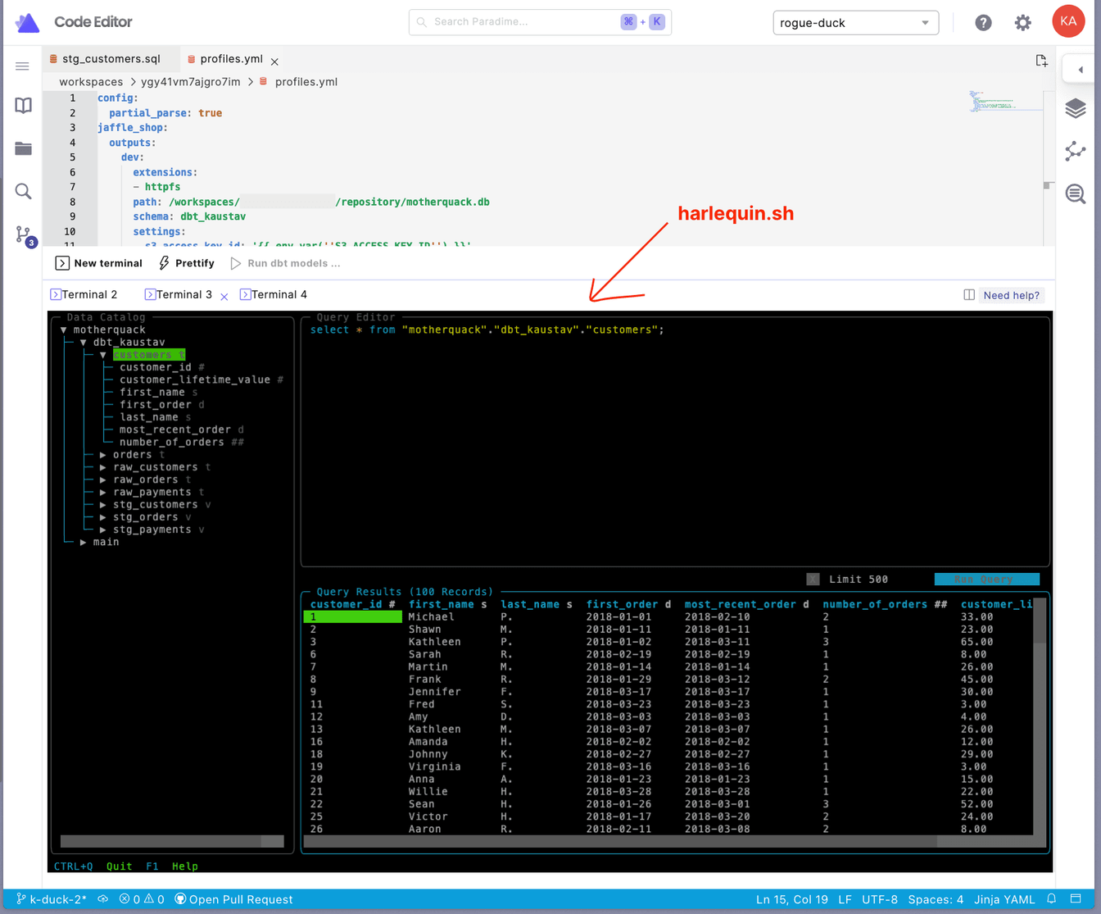Open the search magnifier in left sidebar
Screen dimensions: 1101x914
pyautogui.click(x=23, y=191)
